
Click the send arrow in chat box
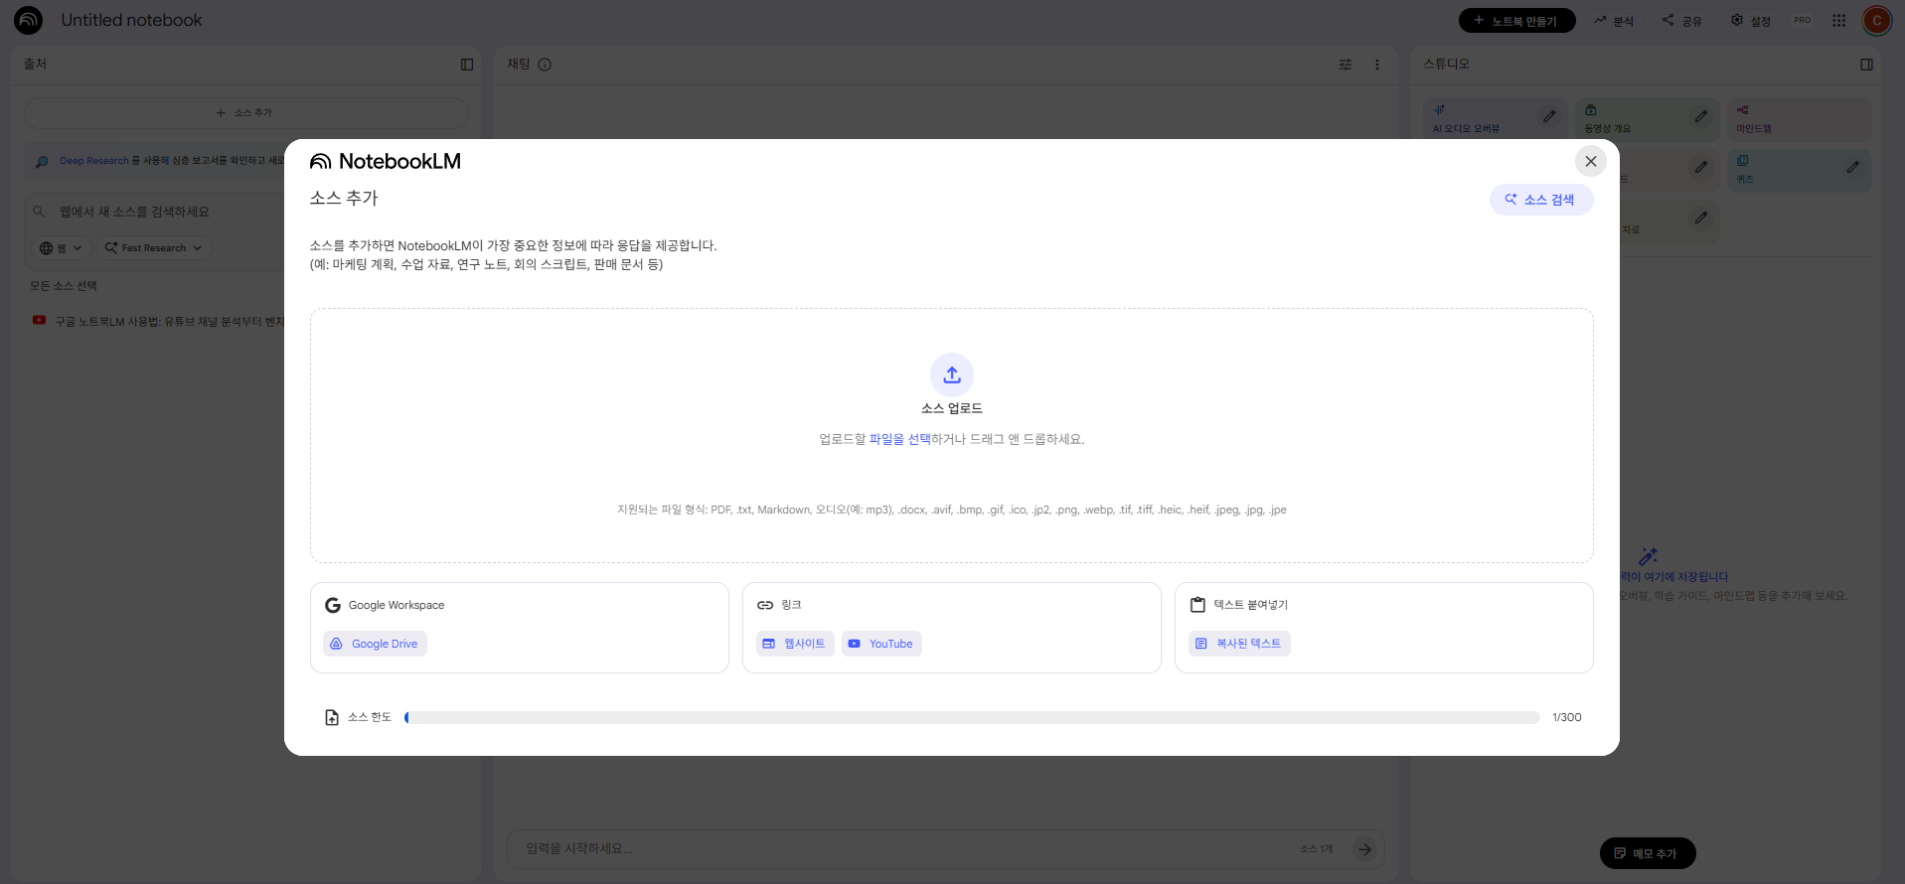pos(1364,849)
